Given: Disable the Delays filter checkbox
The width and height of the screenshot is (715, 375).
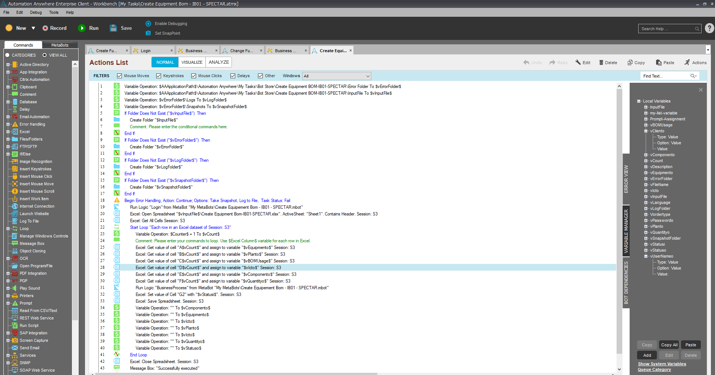Looking at the screenshot, I should coord(233,76).
